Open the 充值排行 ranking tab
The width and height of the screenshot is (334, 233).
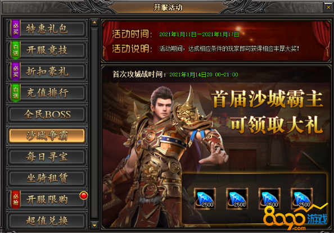[47, 93]
